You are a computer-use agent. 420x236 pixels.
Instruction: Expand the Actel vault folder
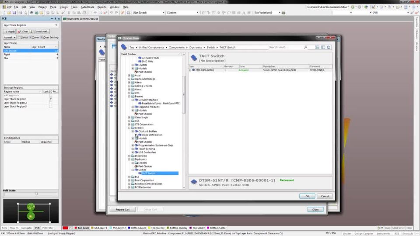[x=129, y=76]
